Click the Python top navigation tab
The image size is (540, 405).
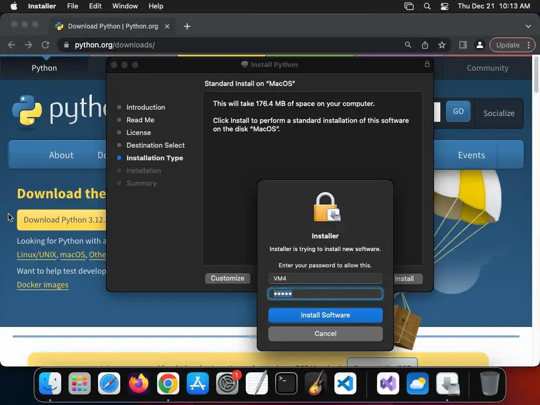(x=44, y=68)
